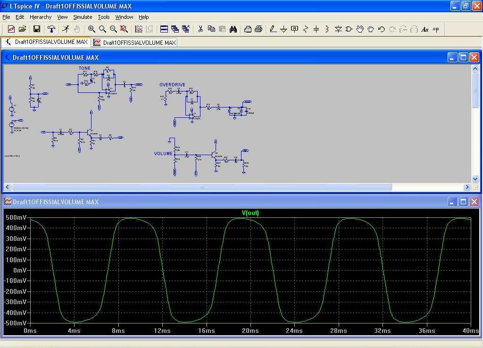The image size is (483, 348).
Task: Click the schematic scrollbar up arrow
Action: point(475,68)
